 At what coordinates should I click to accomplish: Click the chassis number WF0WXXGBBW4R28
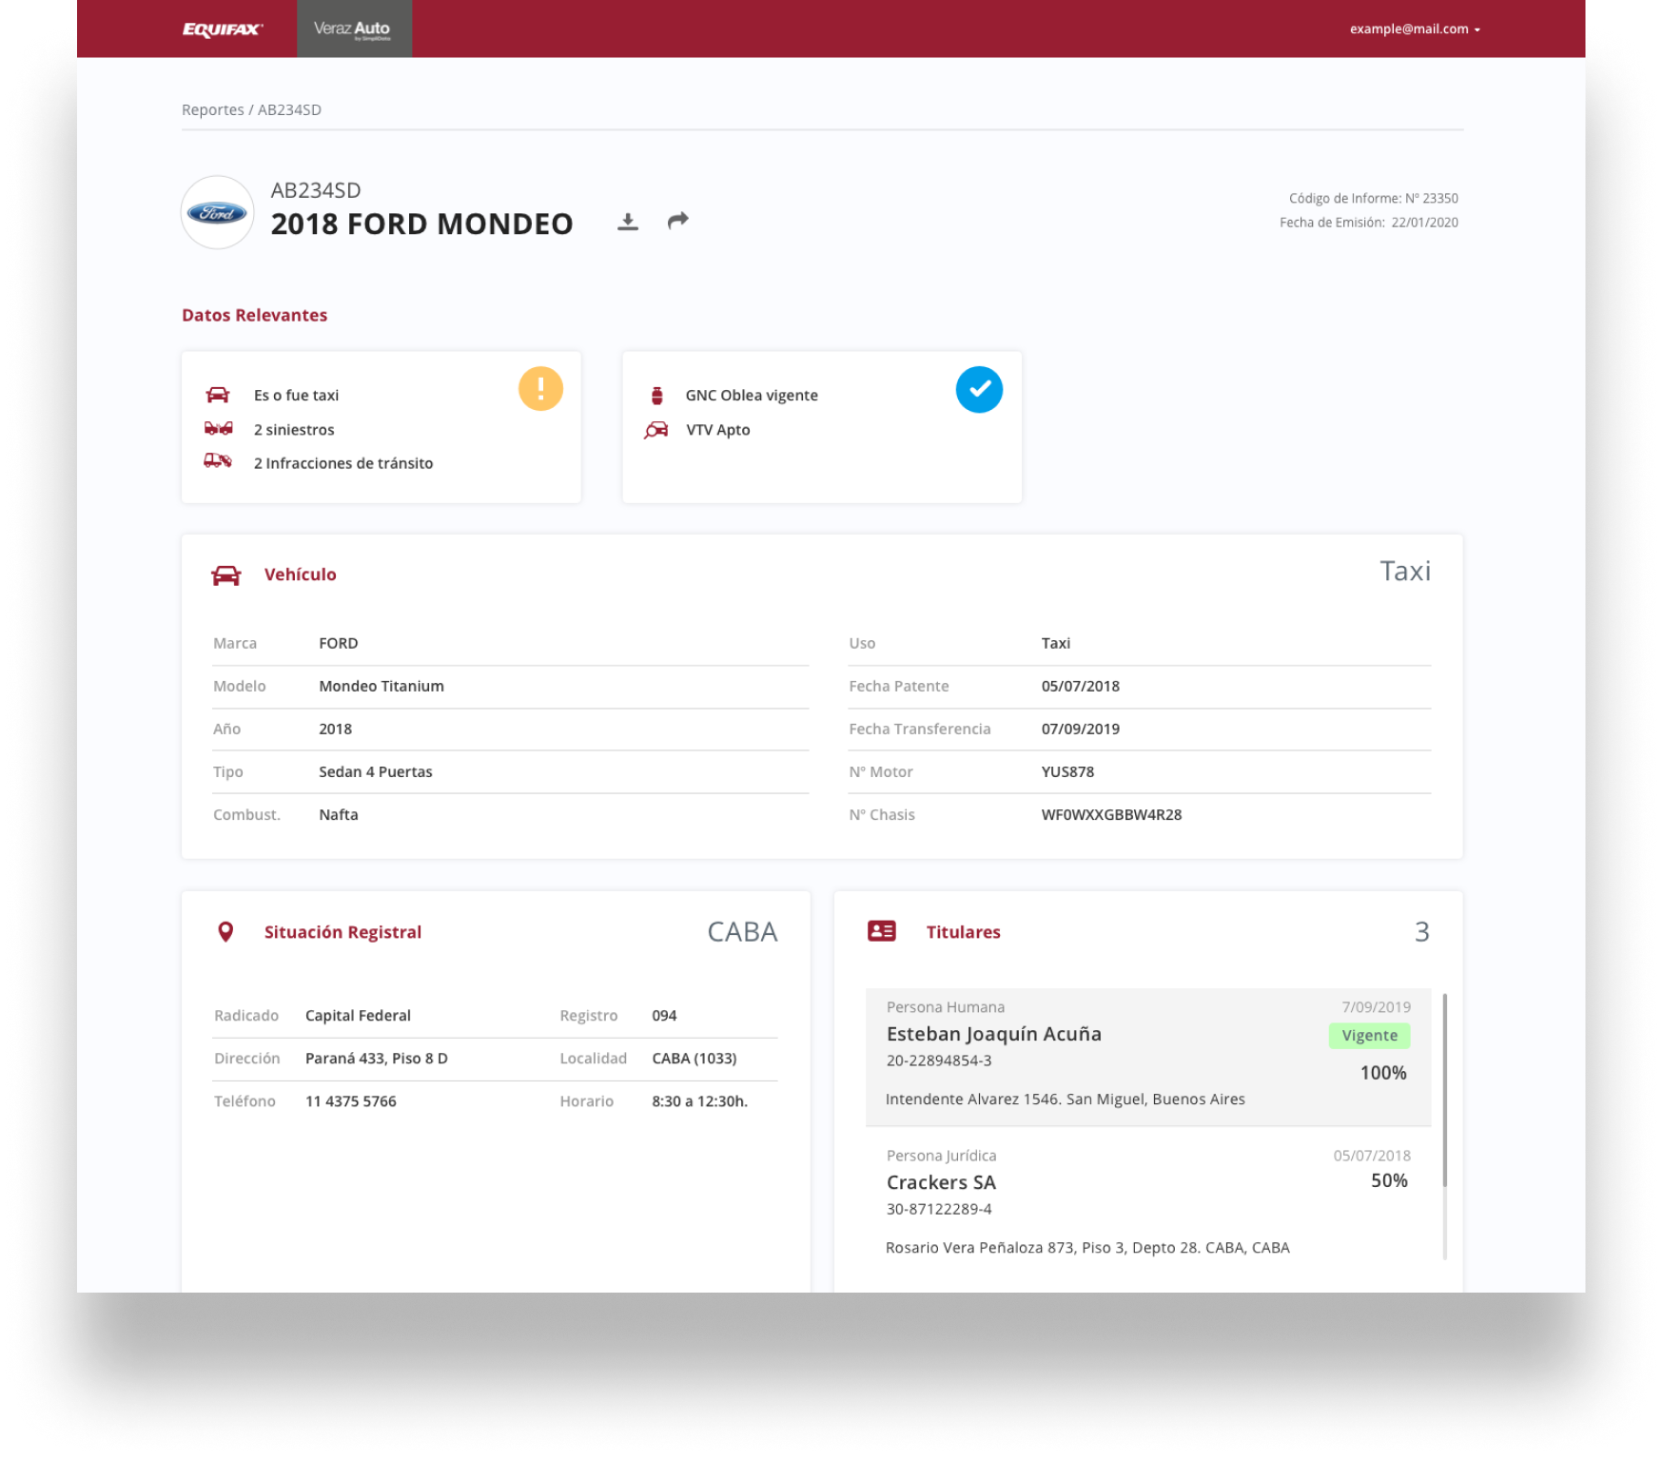click(x=1111, y=814)
